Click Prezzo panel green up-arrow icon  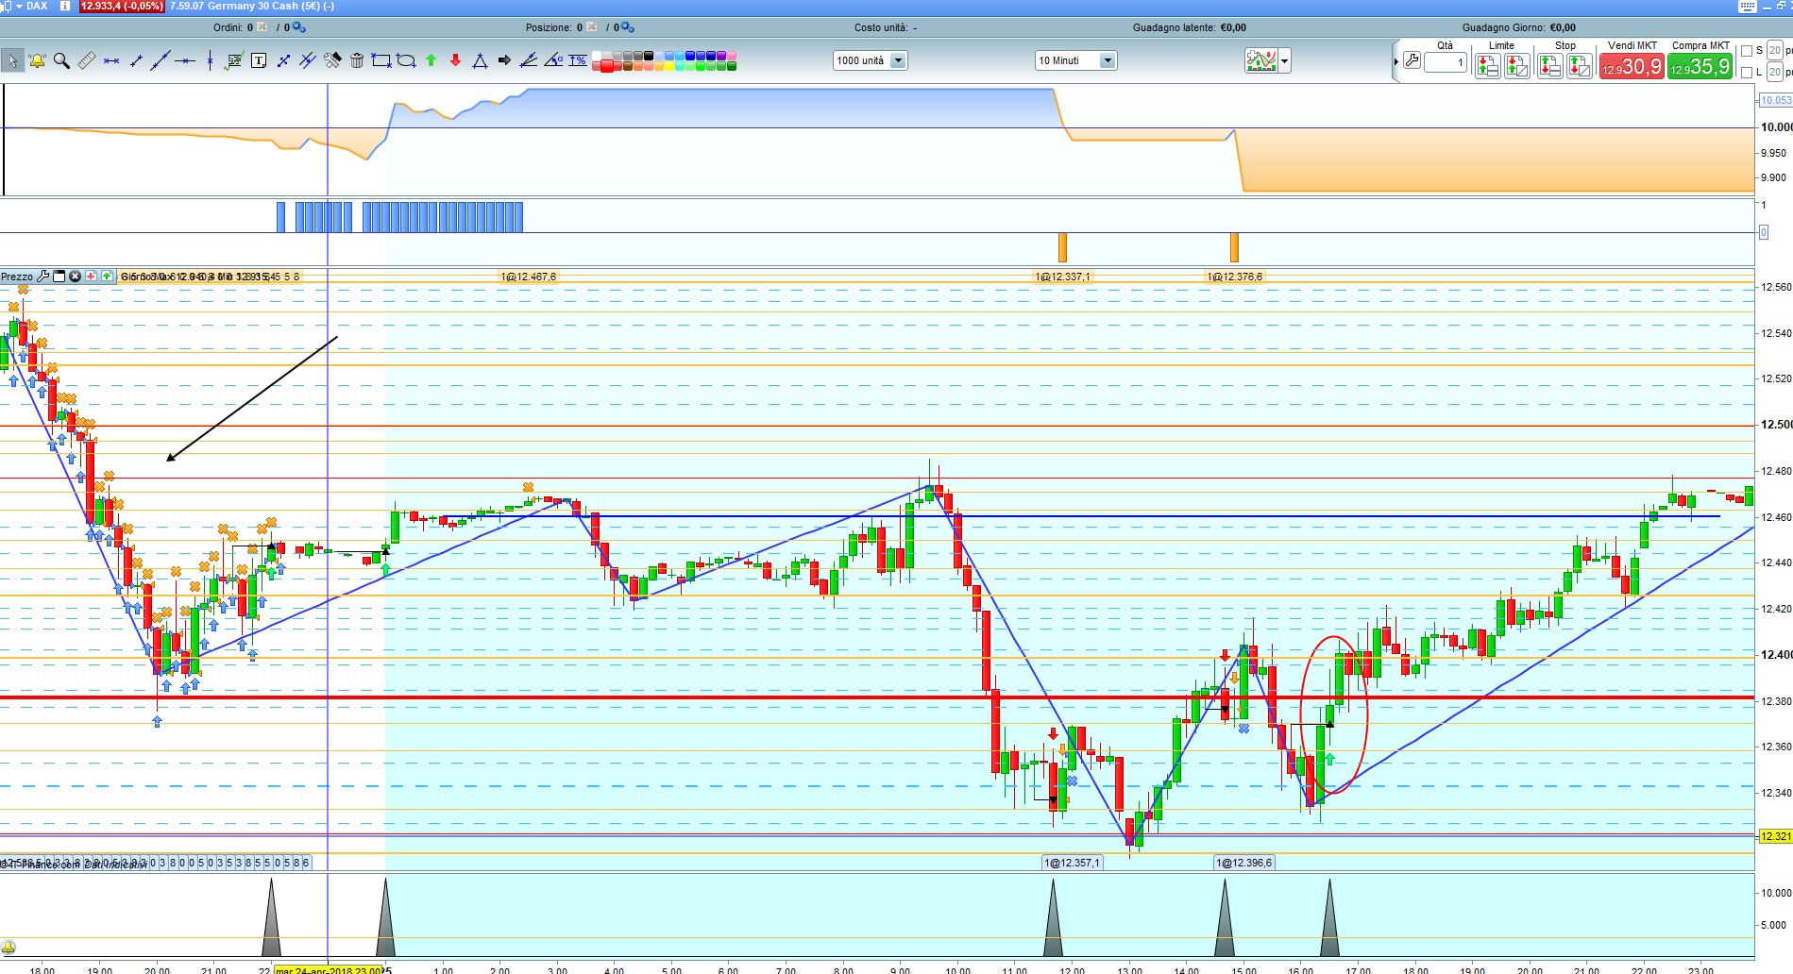(107, 277)
